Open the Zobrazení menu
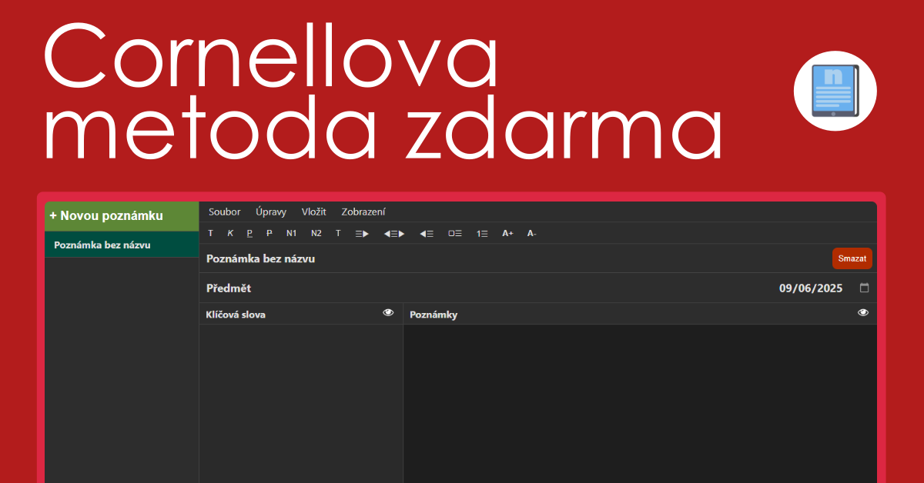 click(x=363, y=212)
